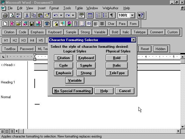The height and width of the screenshot is (139, 185).
Task: Click the numbered list icon
Action: (98, 15)
